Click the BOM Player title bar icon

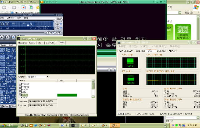coord(42,2)
